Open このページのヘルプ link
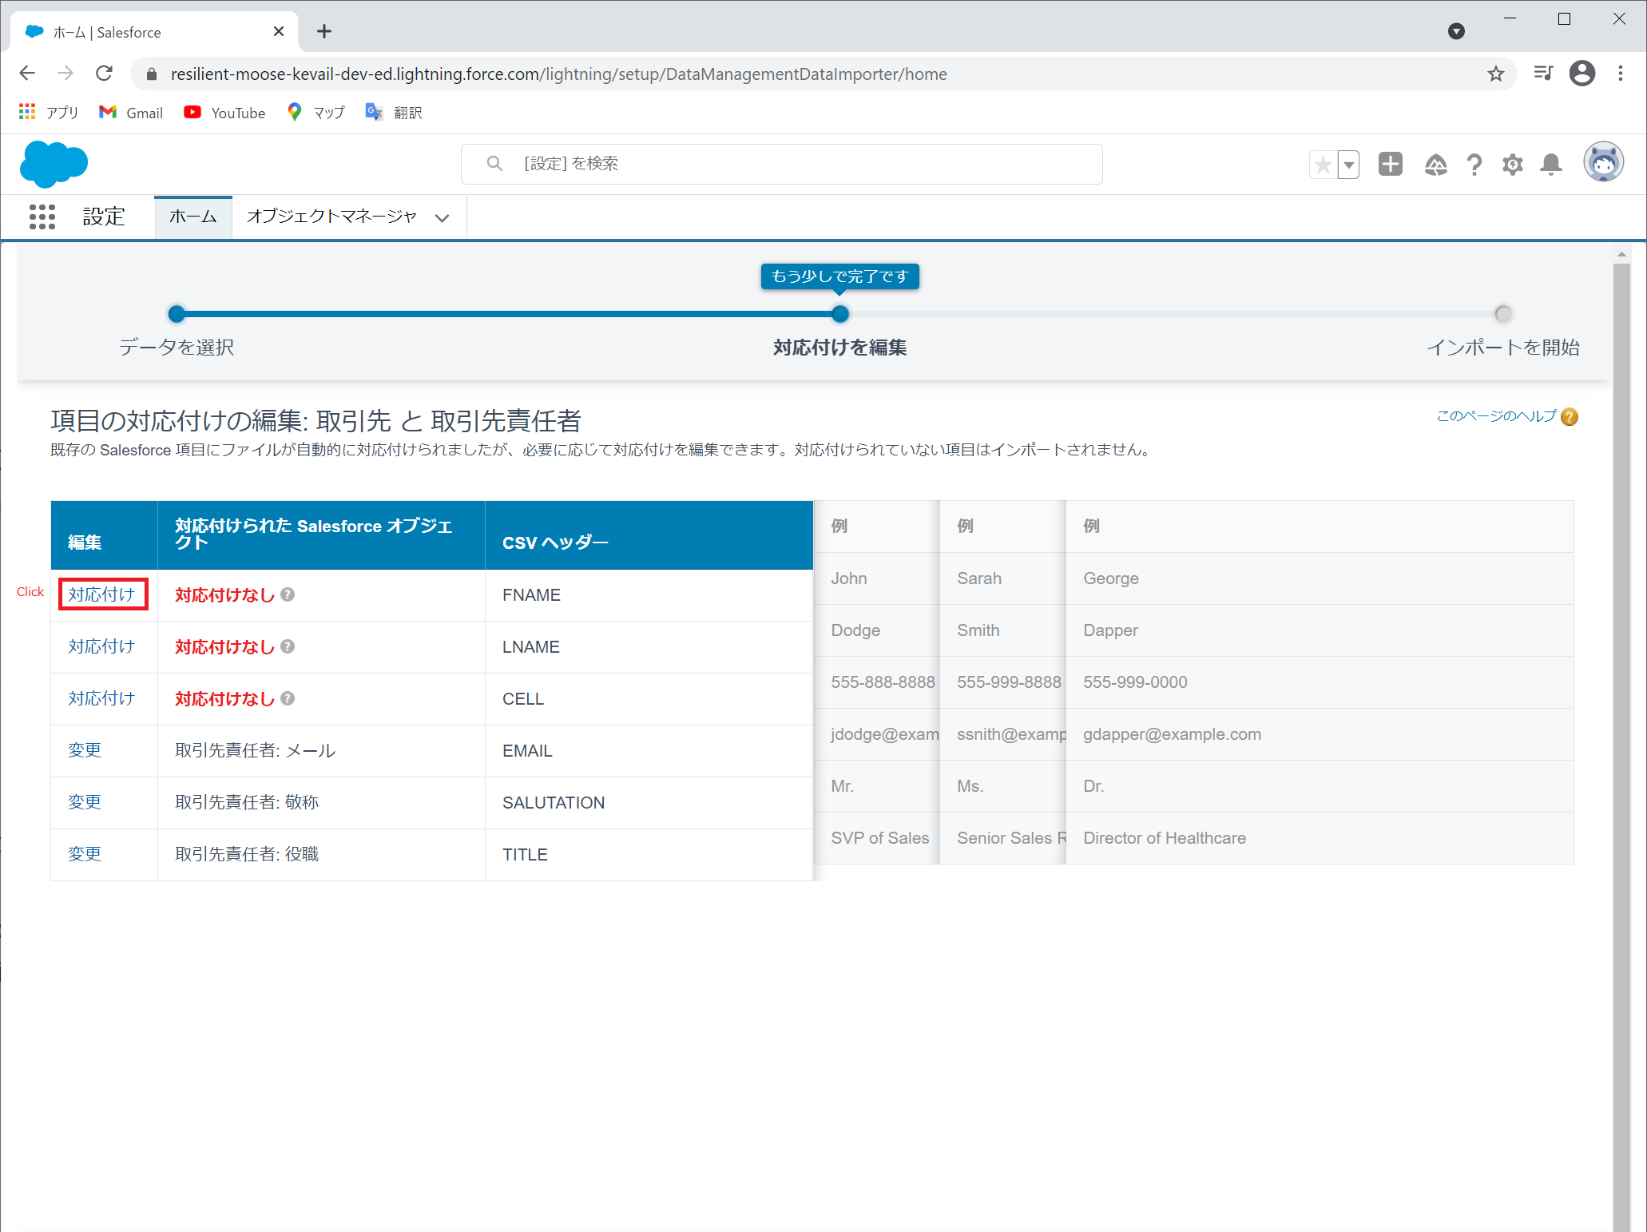This screenshot has width=1647, height=1232. pyautogui.click(x=1495, y=416)
